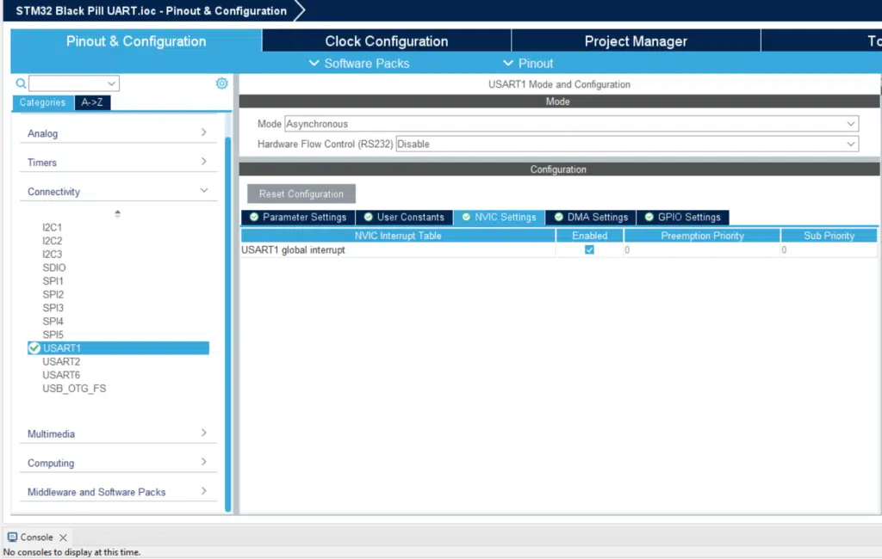Open the Mode dropdown

(572, 124)
